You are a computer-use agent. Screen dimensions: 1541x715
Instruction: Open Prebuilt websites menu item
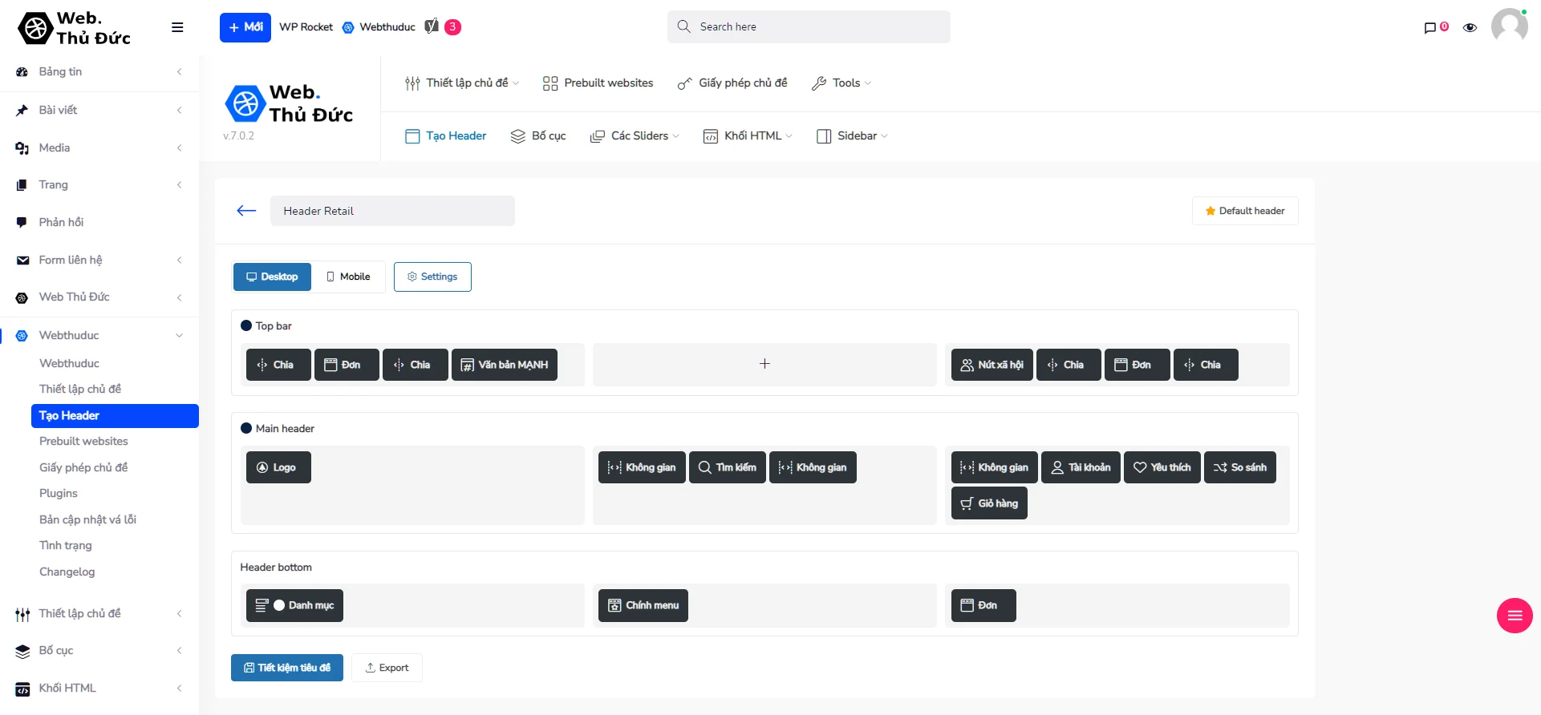point(598,83)
